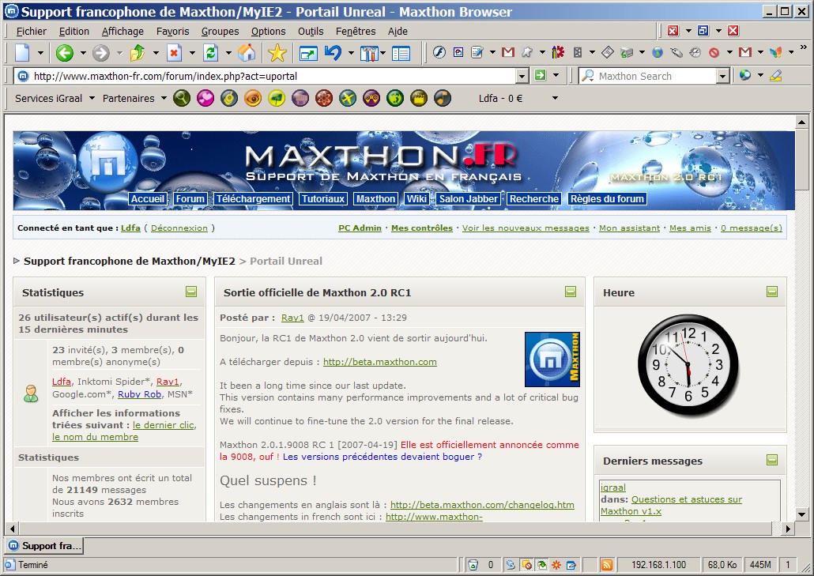Viewport: 814px width, 576px height.
Task: Click the orange eye iGraal icon
Action: [253, 97]
